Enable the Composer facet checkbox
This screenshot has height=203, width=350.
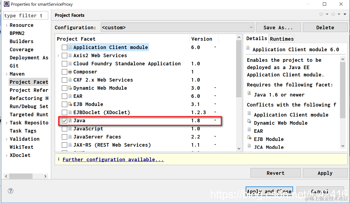point(64,72)
